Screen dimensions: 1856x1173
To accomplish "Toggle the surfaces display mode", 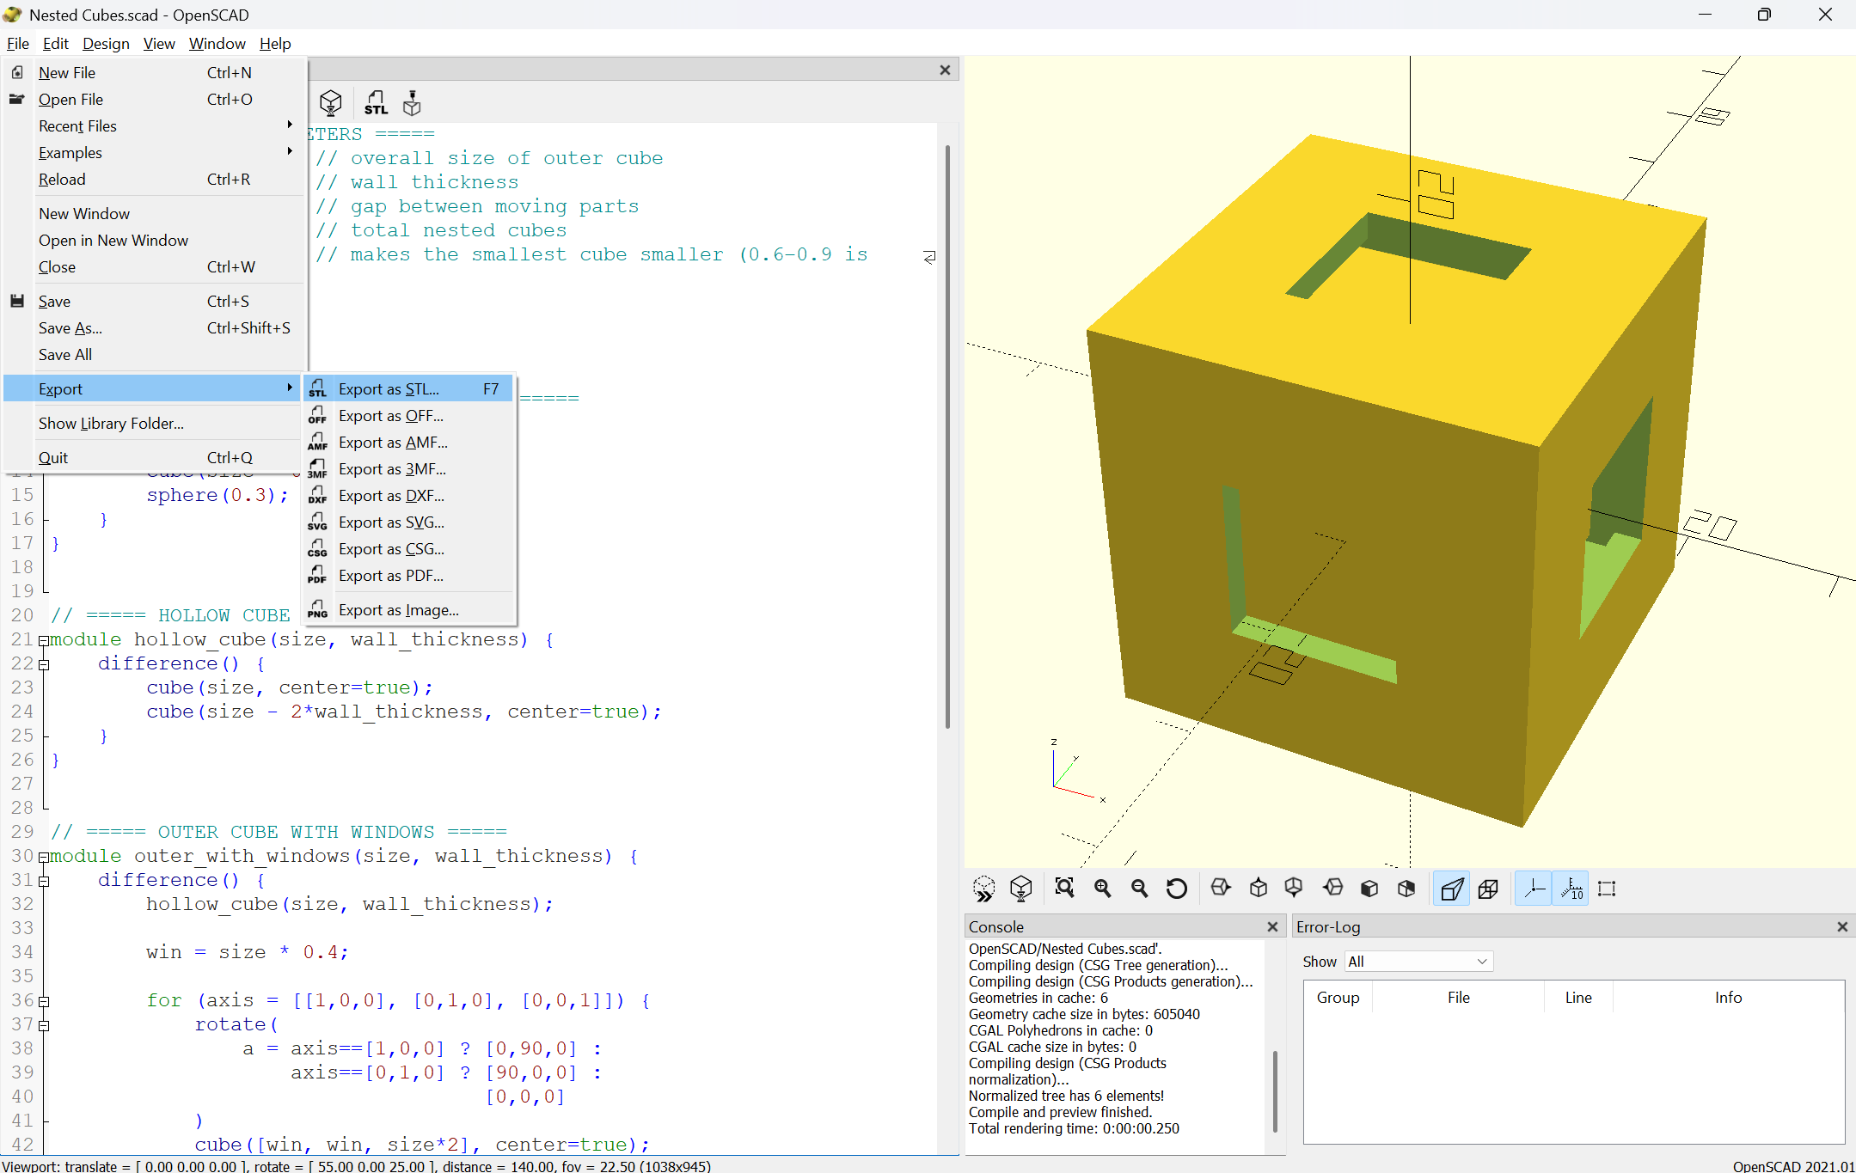I will coord(1369,888).
